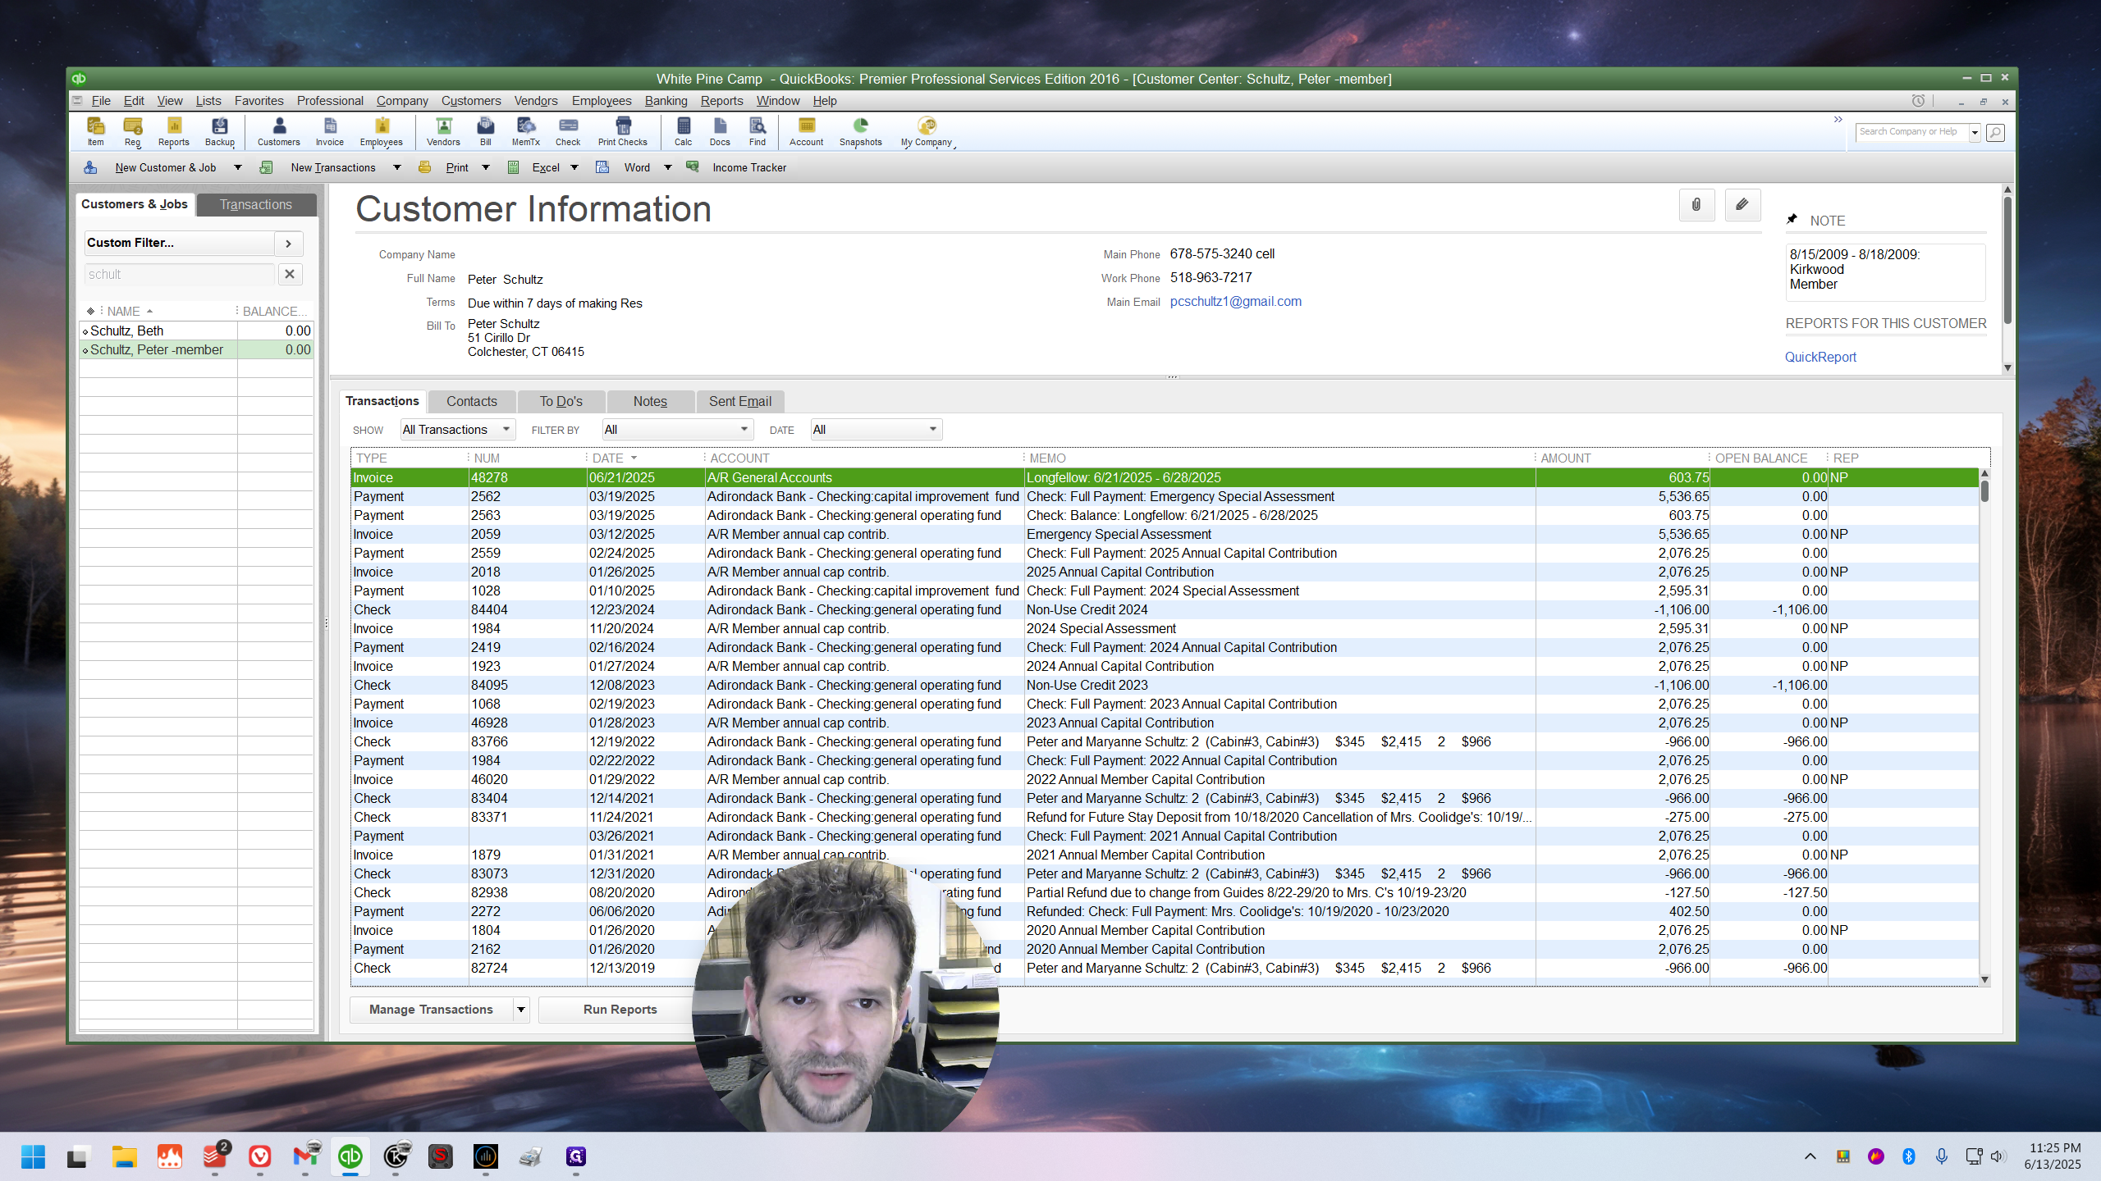Expand Word dropdown arrow
This screenshot has width=2101, height=1181.
tap(668, 167)
